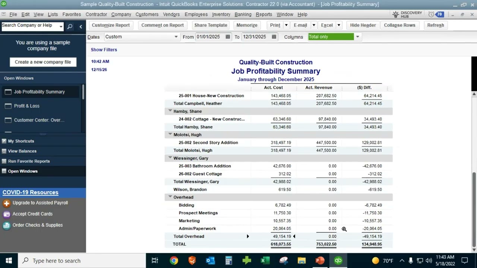Screen dimensions: 477x268
Task: Collapse the Wiessinger, Gary group
Action: coord(170,158)
